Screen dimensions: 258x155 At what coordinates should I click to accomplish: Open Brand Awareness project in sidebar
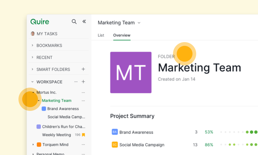(x=63, y=108)
